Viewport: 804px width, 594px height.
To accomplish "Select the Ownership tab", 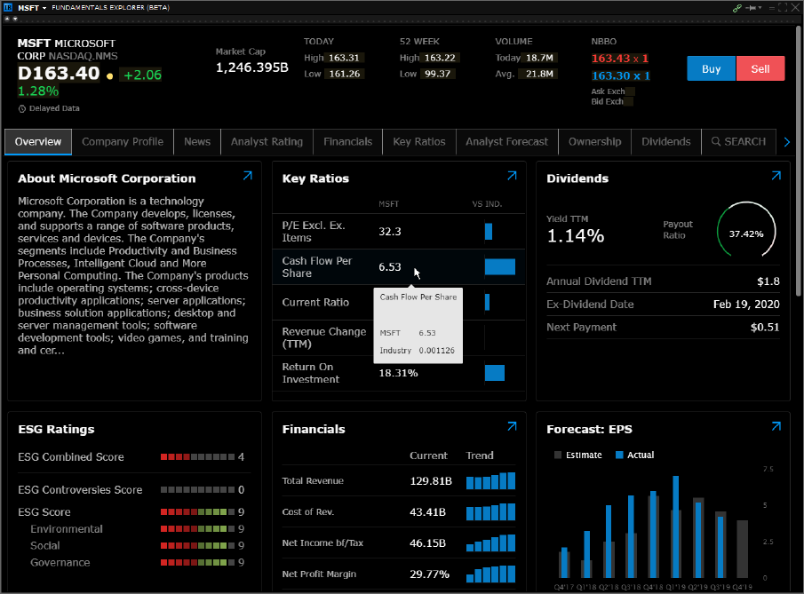I will (595, 142).
